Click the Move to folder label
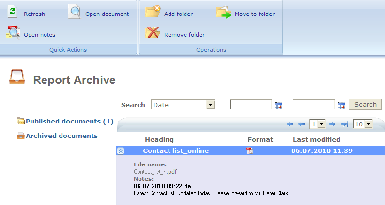385x205 pixels. click(x=255, y=14)
